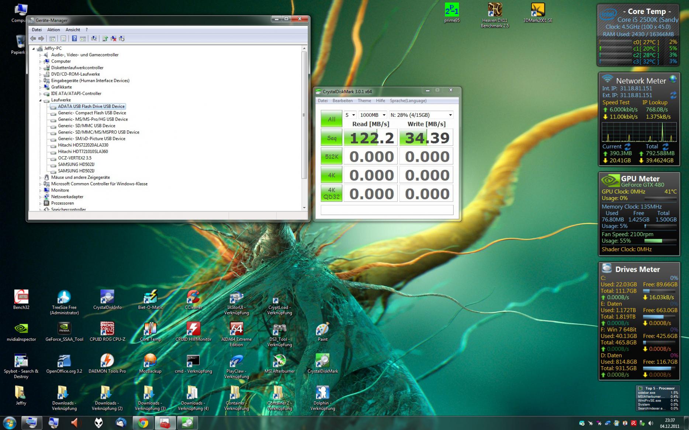Screen dimensions: 689x430
Task: Expand IDE ATA/ATAPI-Controller node
Action: [x=41, y=94]
